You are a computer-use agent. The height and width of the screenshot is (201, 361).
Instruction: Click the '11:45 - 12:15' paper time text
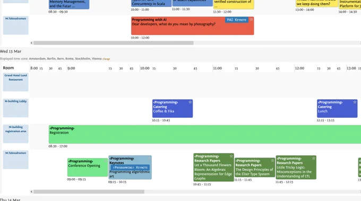285,182
